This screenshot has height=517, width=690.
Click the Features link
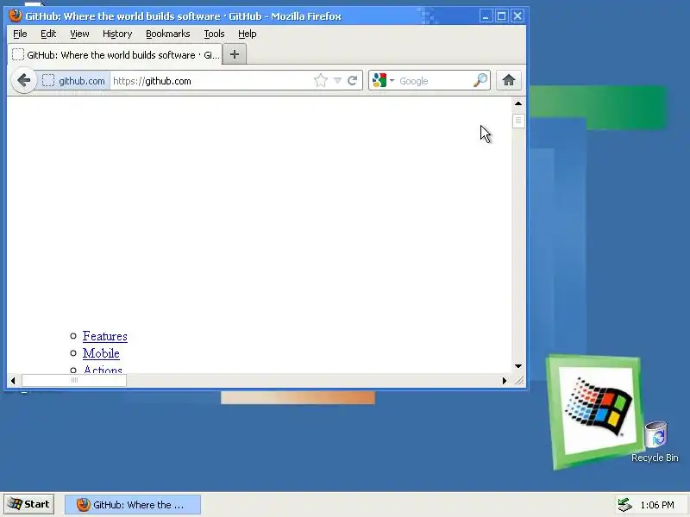click(104, 336)
